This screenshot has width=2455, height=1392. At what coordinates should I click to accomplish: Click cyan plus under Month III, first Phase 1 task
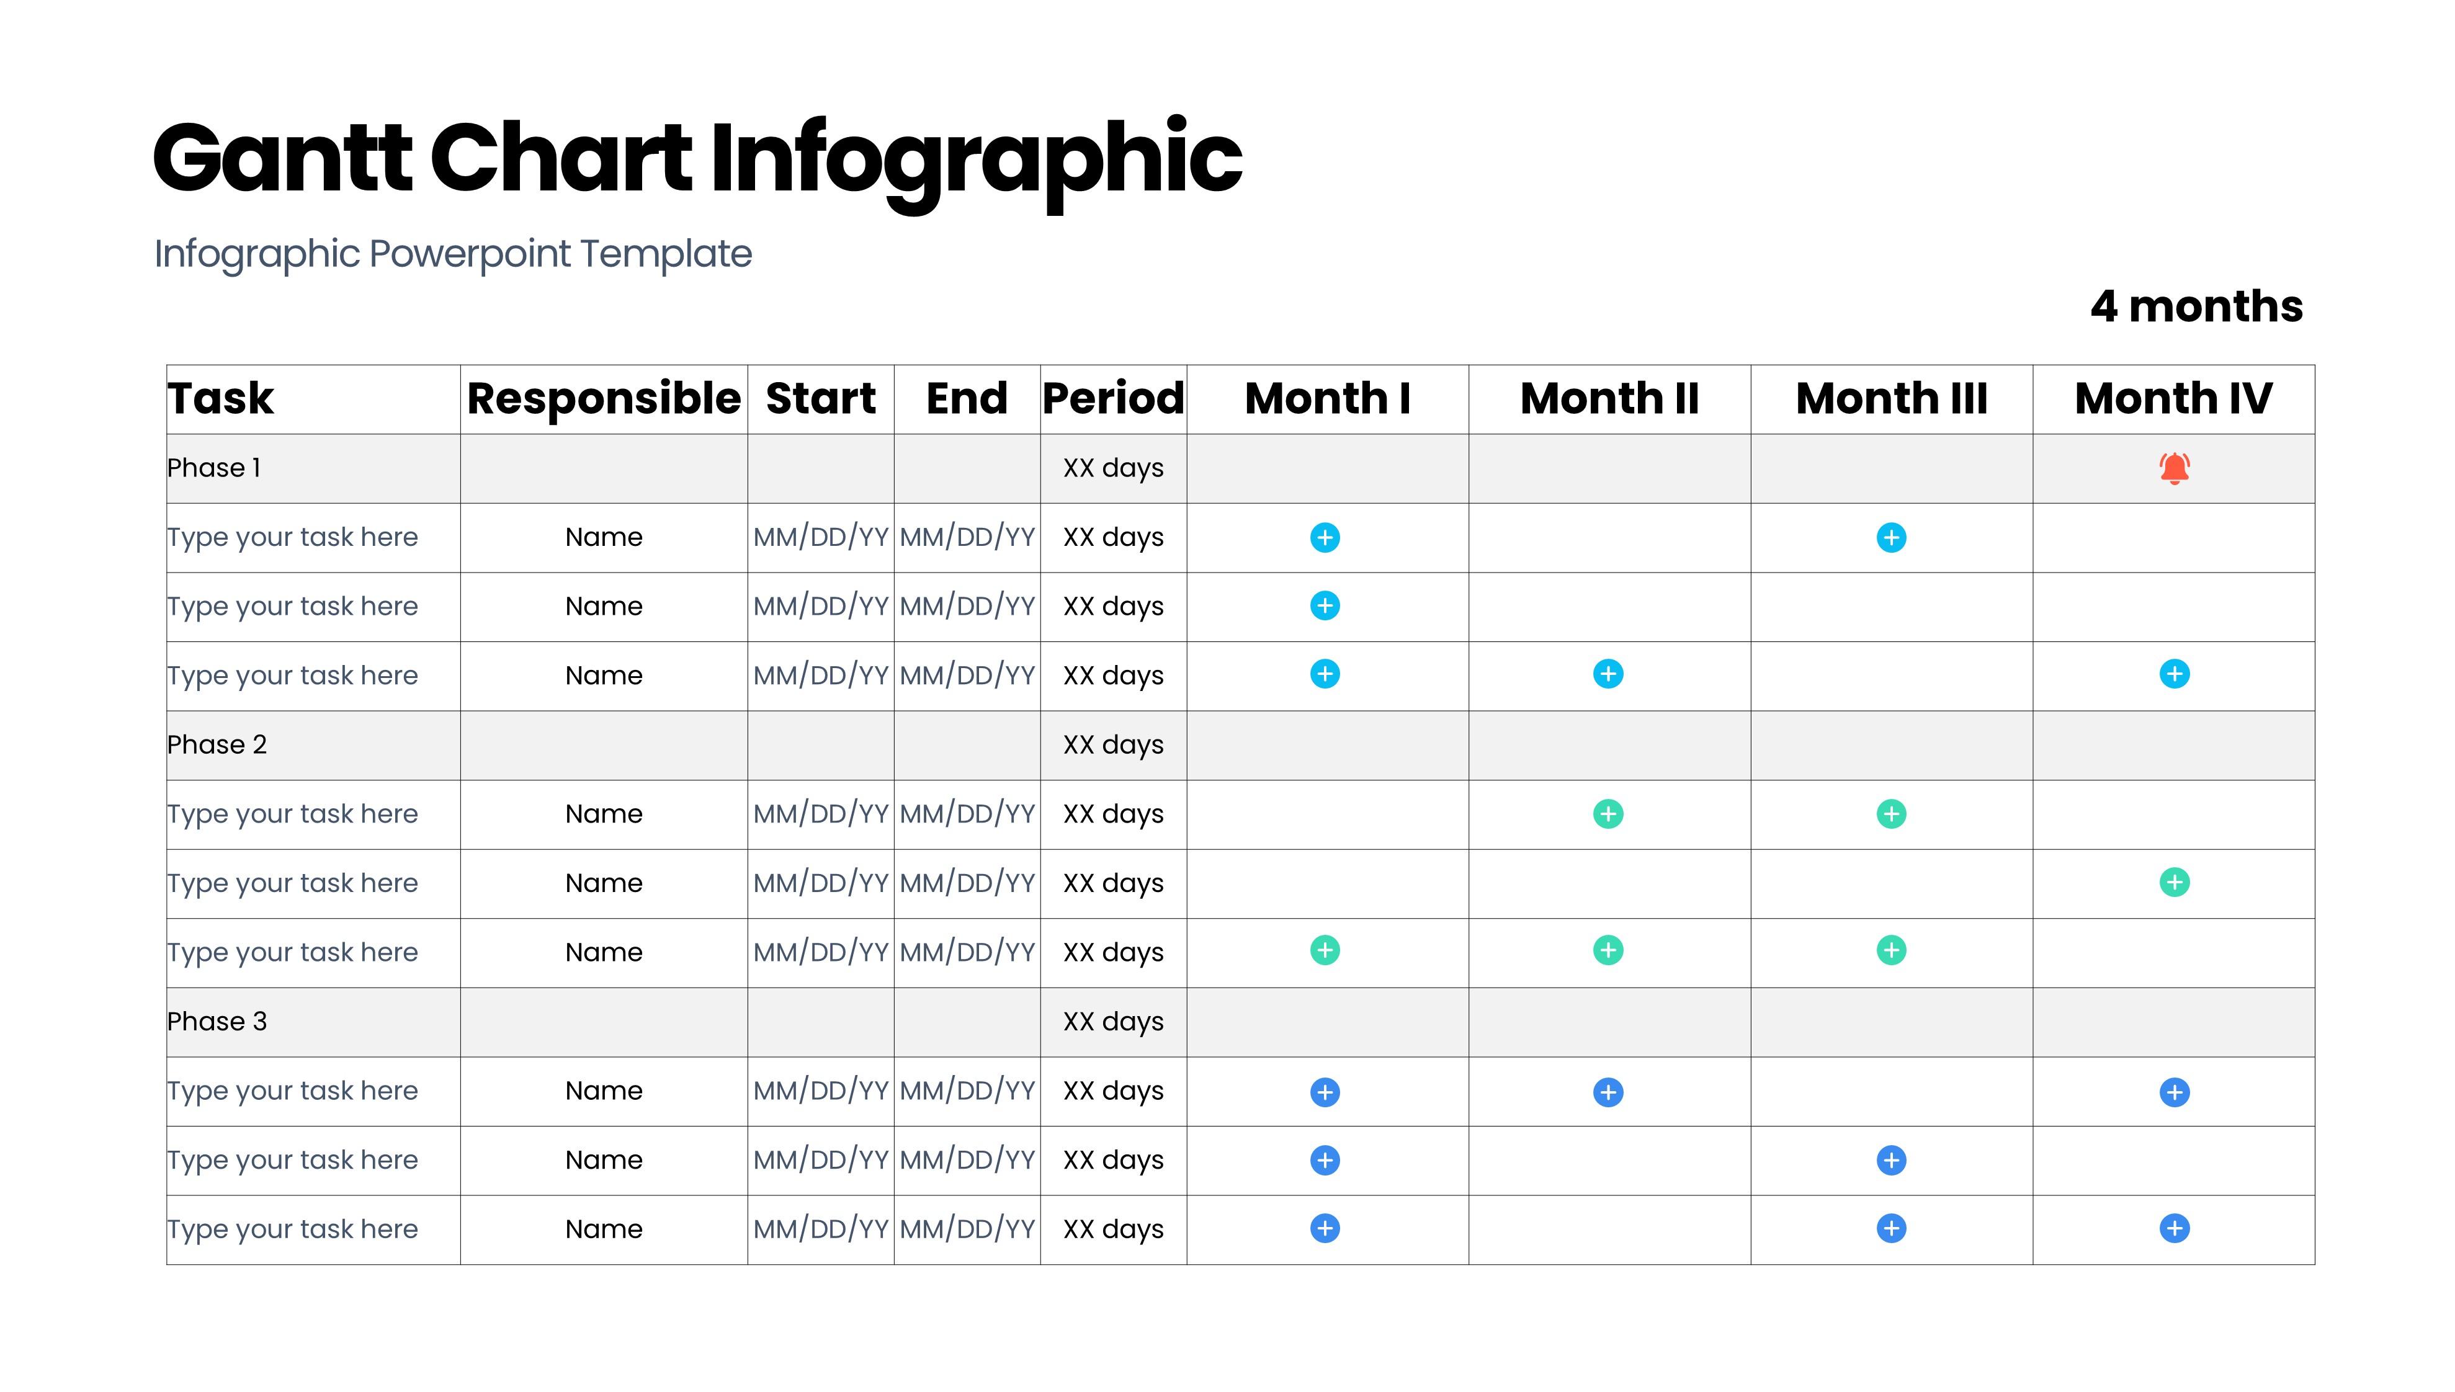1891,537
